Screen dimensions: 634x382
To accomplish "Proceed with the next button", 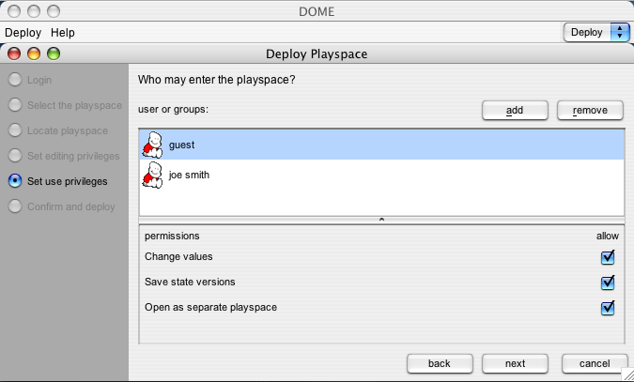I will click(x=515, y=363).
